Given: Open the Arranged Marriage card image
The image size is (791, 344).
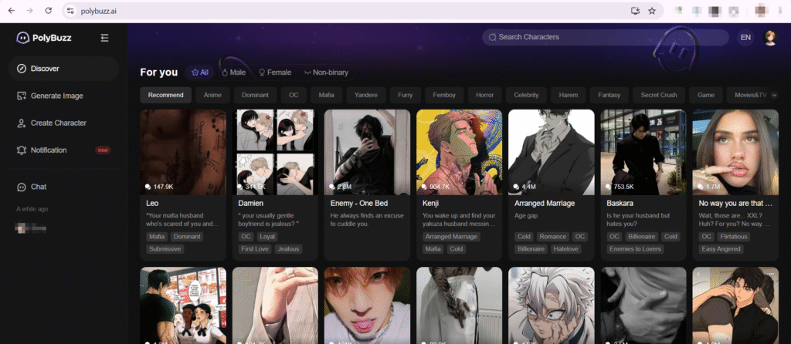Looking at the screenshot, I should tap(552, 152).
